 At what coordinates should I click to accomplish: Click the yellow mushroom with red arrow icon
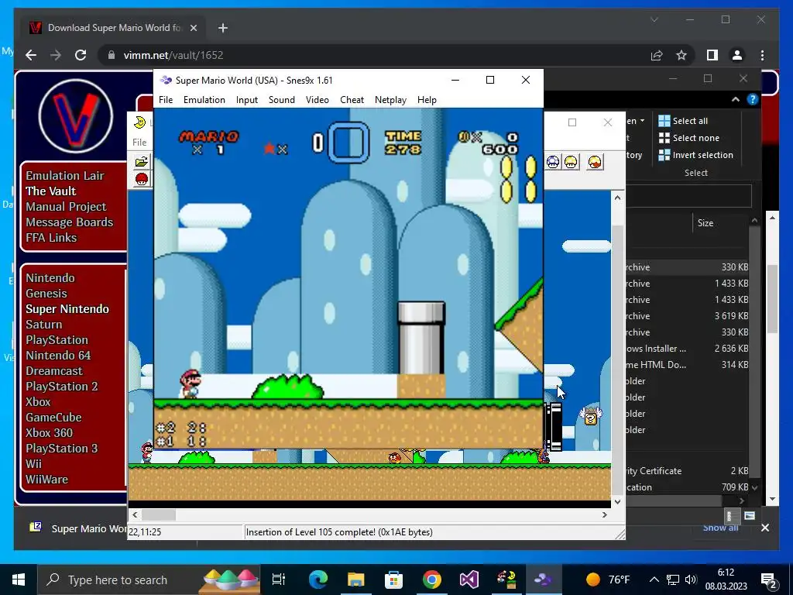tap(596, 162)
